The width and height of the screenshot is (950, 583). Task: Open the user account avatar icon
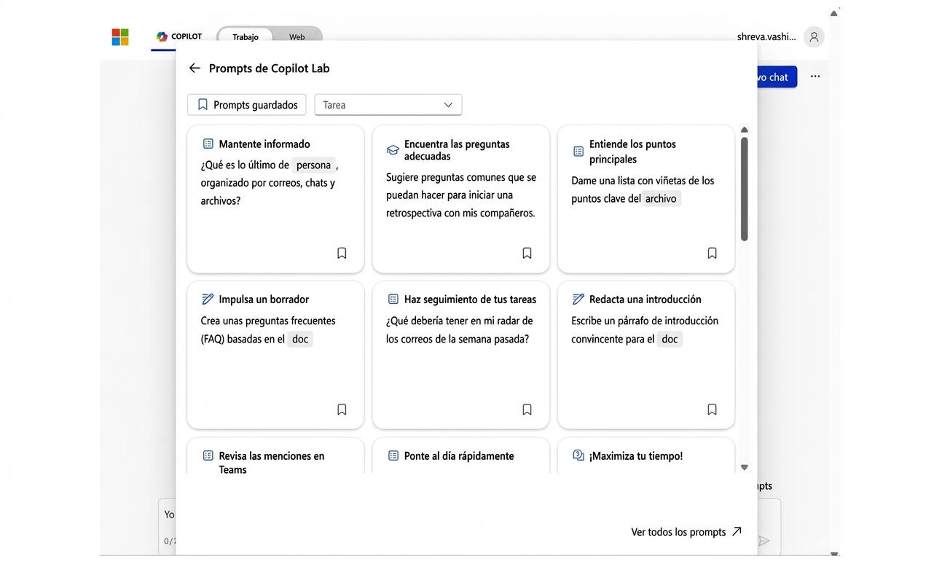pyautogui.click(x=814, y=37)
